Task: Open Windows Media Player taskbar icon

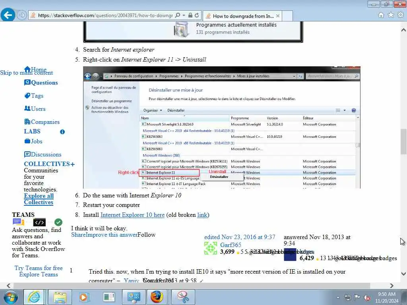Action: click(84, 297)
